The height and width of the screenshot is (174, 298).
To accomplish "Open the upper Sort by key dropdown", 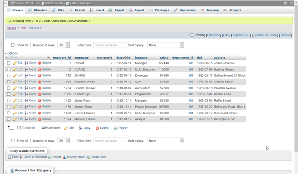I will 166,45.
